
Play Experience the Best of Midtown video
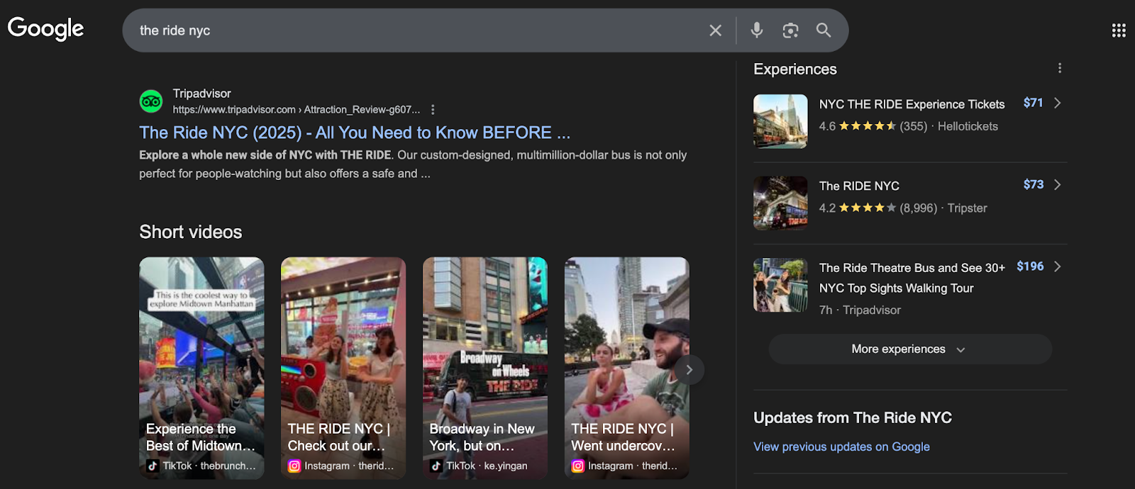point(201,368)
